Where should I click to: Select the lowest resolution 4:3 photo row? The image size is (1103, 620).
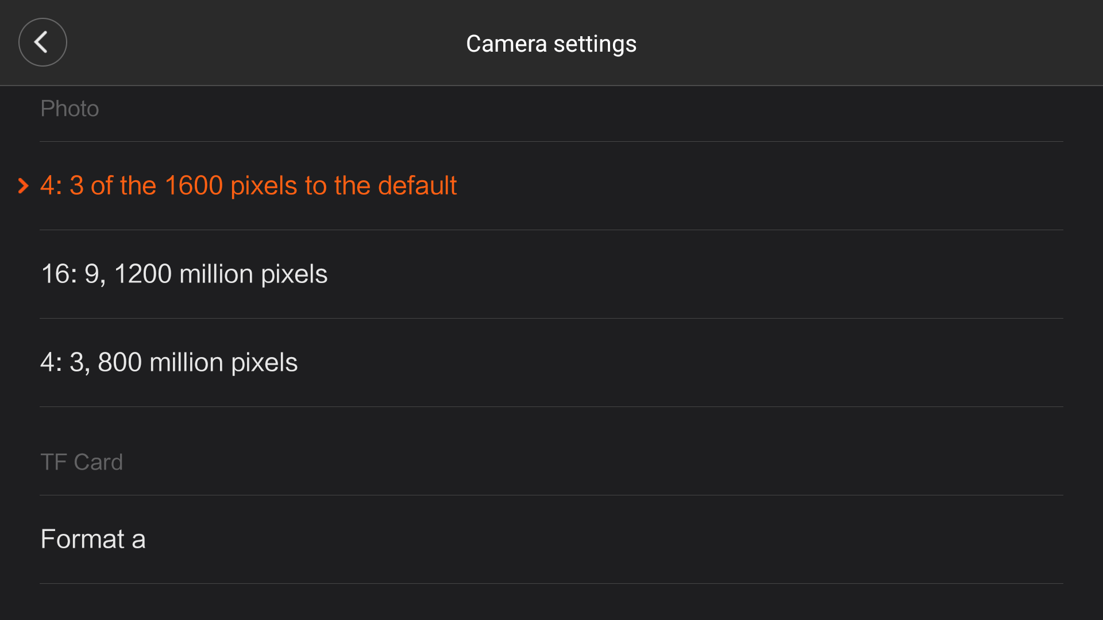[551, 363]
